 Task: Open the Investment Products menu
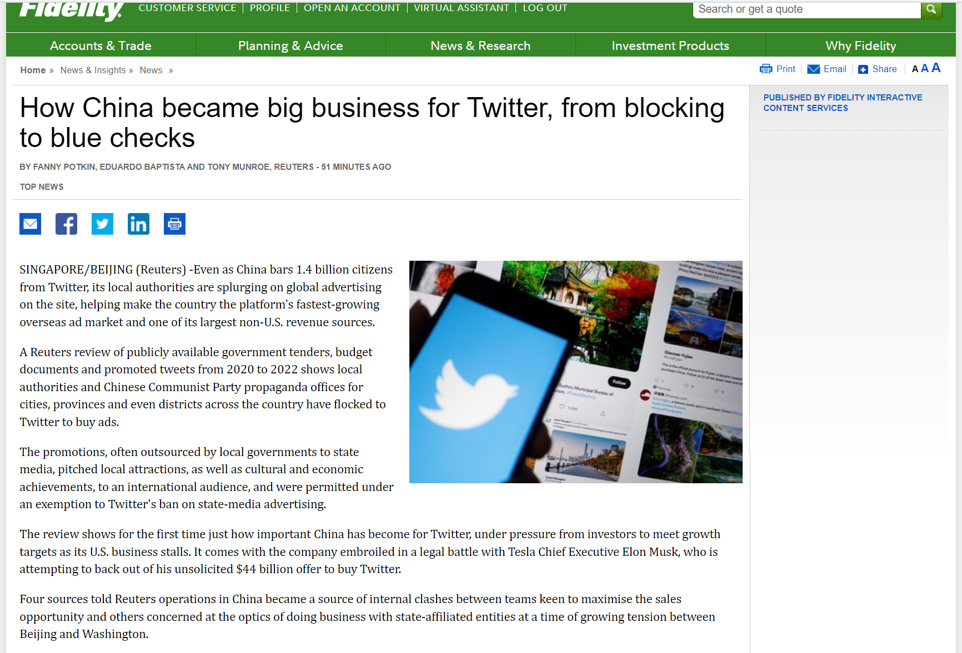[x=670, y=45]
